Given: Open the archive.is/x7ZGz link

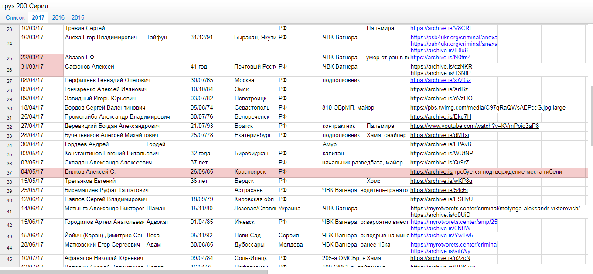Looking at the screenshot, I should [x=440, y=80].
